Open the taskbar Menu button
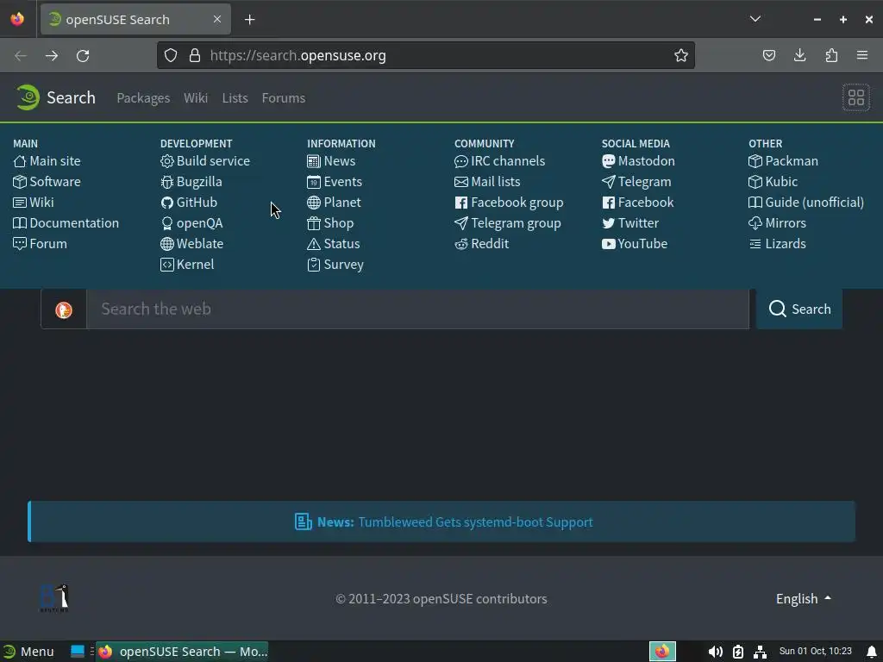The height and width of the screenshot is (662, 883). click(28, 652)
